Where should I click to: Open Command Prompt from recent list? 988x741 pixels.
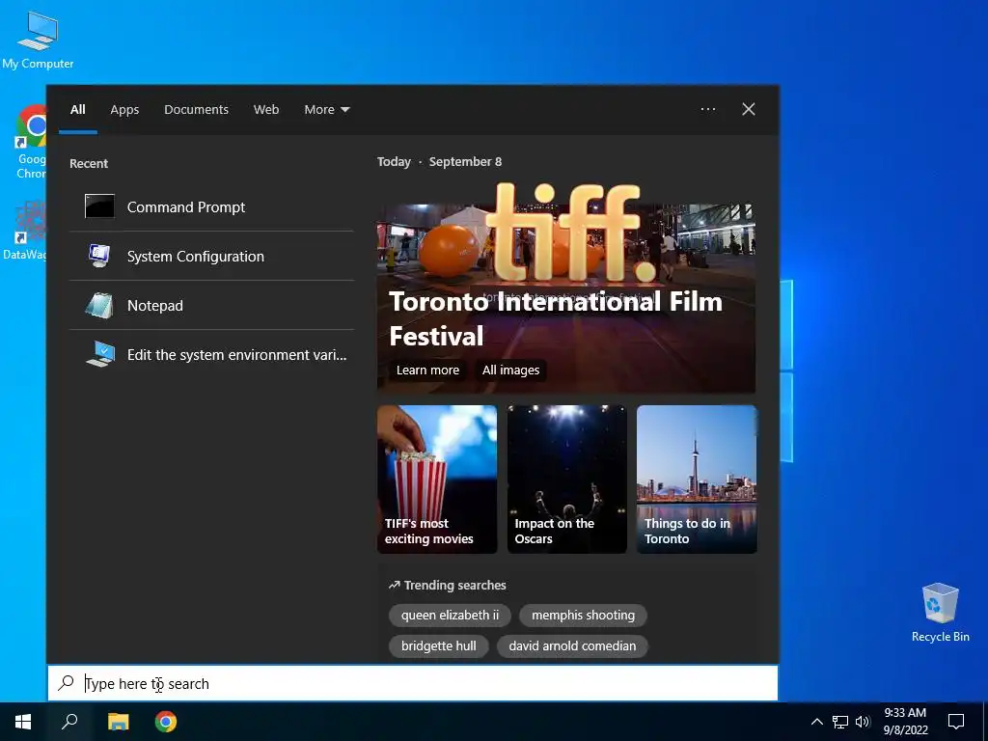(x=211, y=206)
